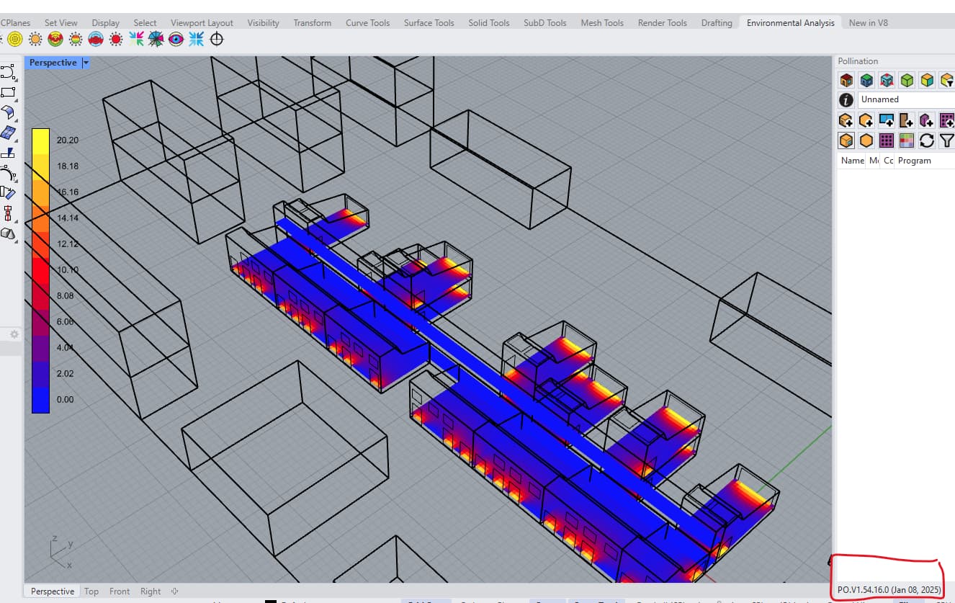This screenshot has width=955, height=603.
Task: Switch to the Top viewport tab
Action: tap(91, 591)
